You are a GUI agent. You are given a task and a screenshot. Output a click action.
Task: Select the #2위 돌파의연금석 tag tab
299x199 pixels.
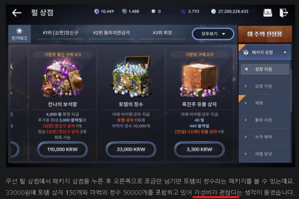(x=111, y=33)
